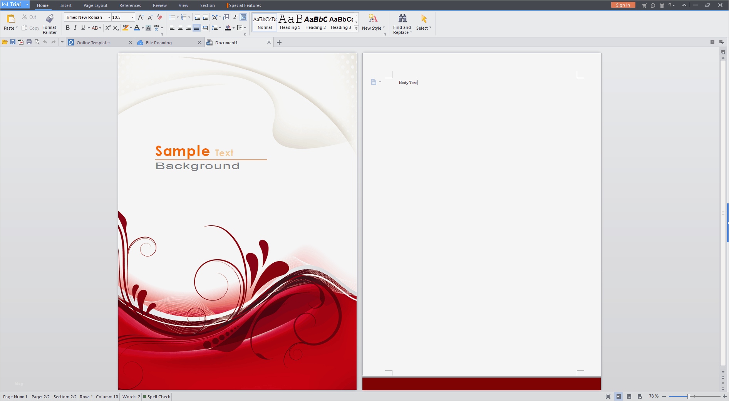Click the Sign in button
The height and width of the screenshot is (401, 729).
point(623,5)
